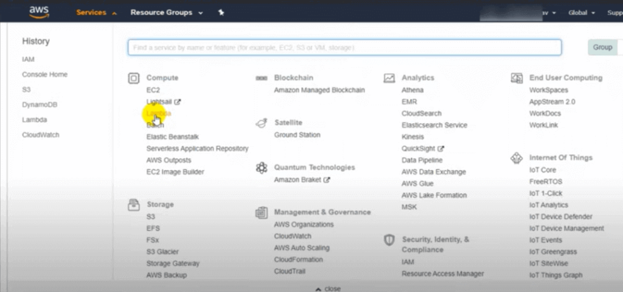The image size is (623, 292).
Task: Open CloudSearch service
Action: pyautogui.click(x=422, y=114)
